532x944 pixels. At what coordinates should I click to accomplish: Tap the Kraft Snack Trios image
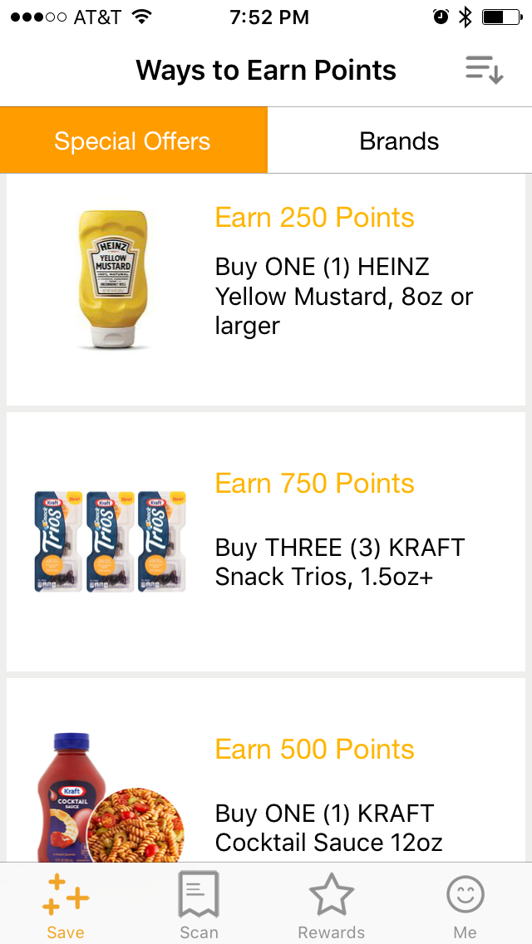110,541
